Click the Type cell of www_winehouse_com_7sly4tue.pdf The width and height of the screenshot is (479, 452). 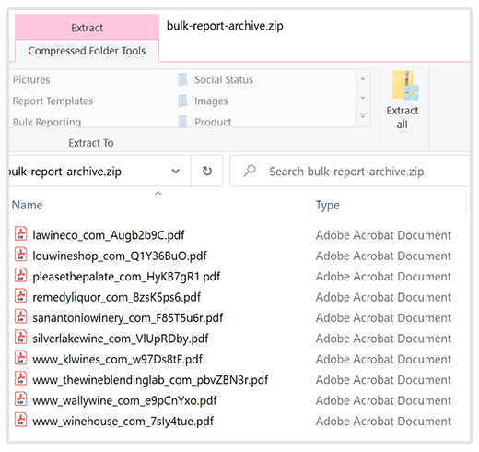pos(383,421)
